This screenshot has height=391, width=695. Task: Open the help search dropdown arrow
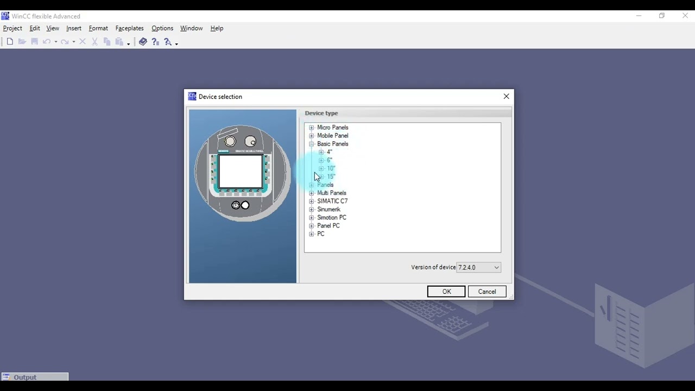click(176, 43)
